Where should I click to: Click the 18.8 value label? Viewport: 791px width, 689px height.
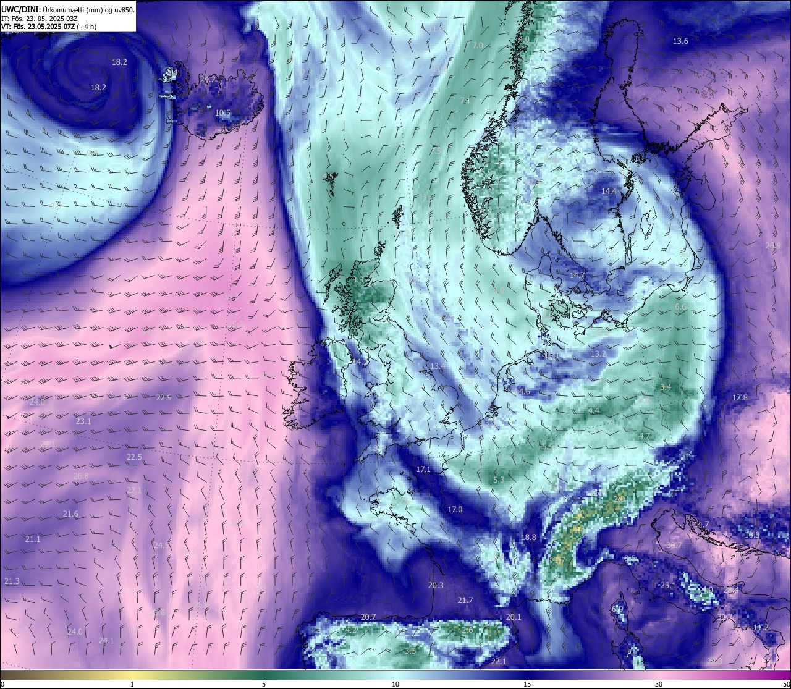coord(528,538)
